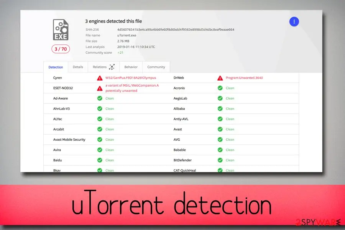Click W32/GenPua.F9D18A28!Olympus detection result

[131, 78]
